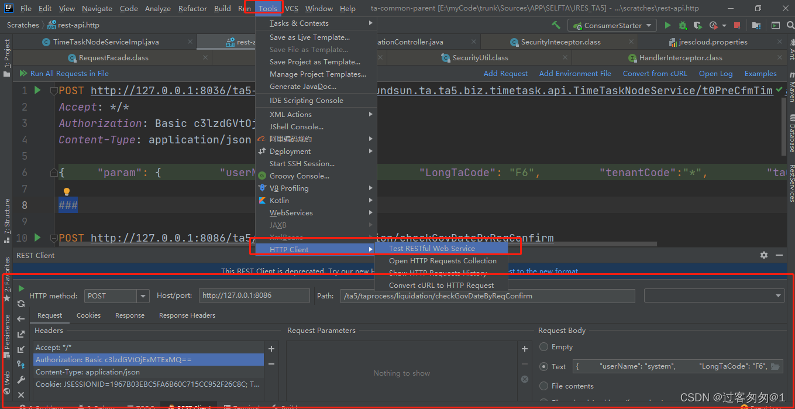Open the ConsumerStarter run configuration dropdown

coord(612,25)
